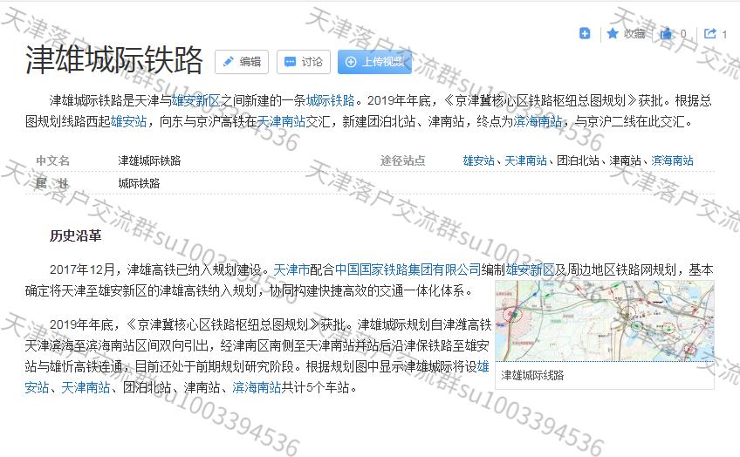Viewport: 740px width, 457px height.
Task: Open 城际铁路 link in intro paragraph
Action: click(x=331, y=100)
